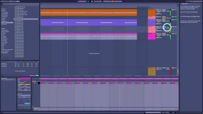203x114 pixels.
Task: Open the Templates browser category
Action: 5,24
